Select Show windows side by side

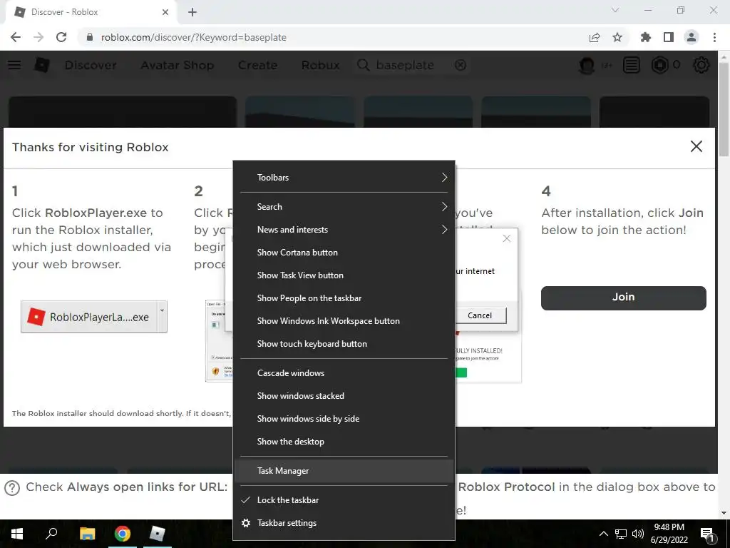tap(344, 418)
